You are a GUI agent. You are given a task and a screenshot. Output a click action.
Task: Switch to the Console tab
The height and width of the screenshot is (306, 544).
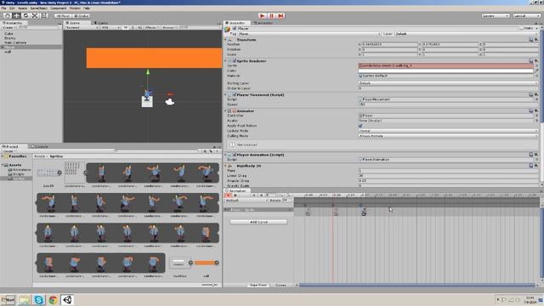tap(40, 146)
